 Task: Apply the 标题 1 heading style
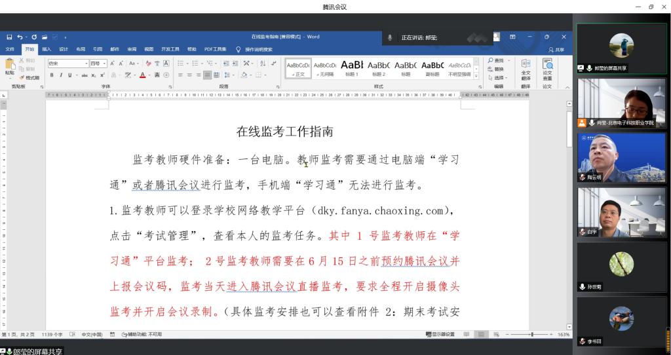tap(352, 68)
